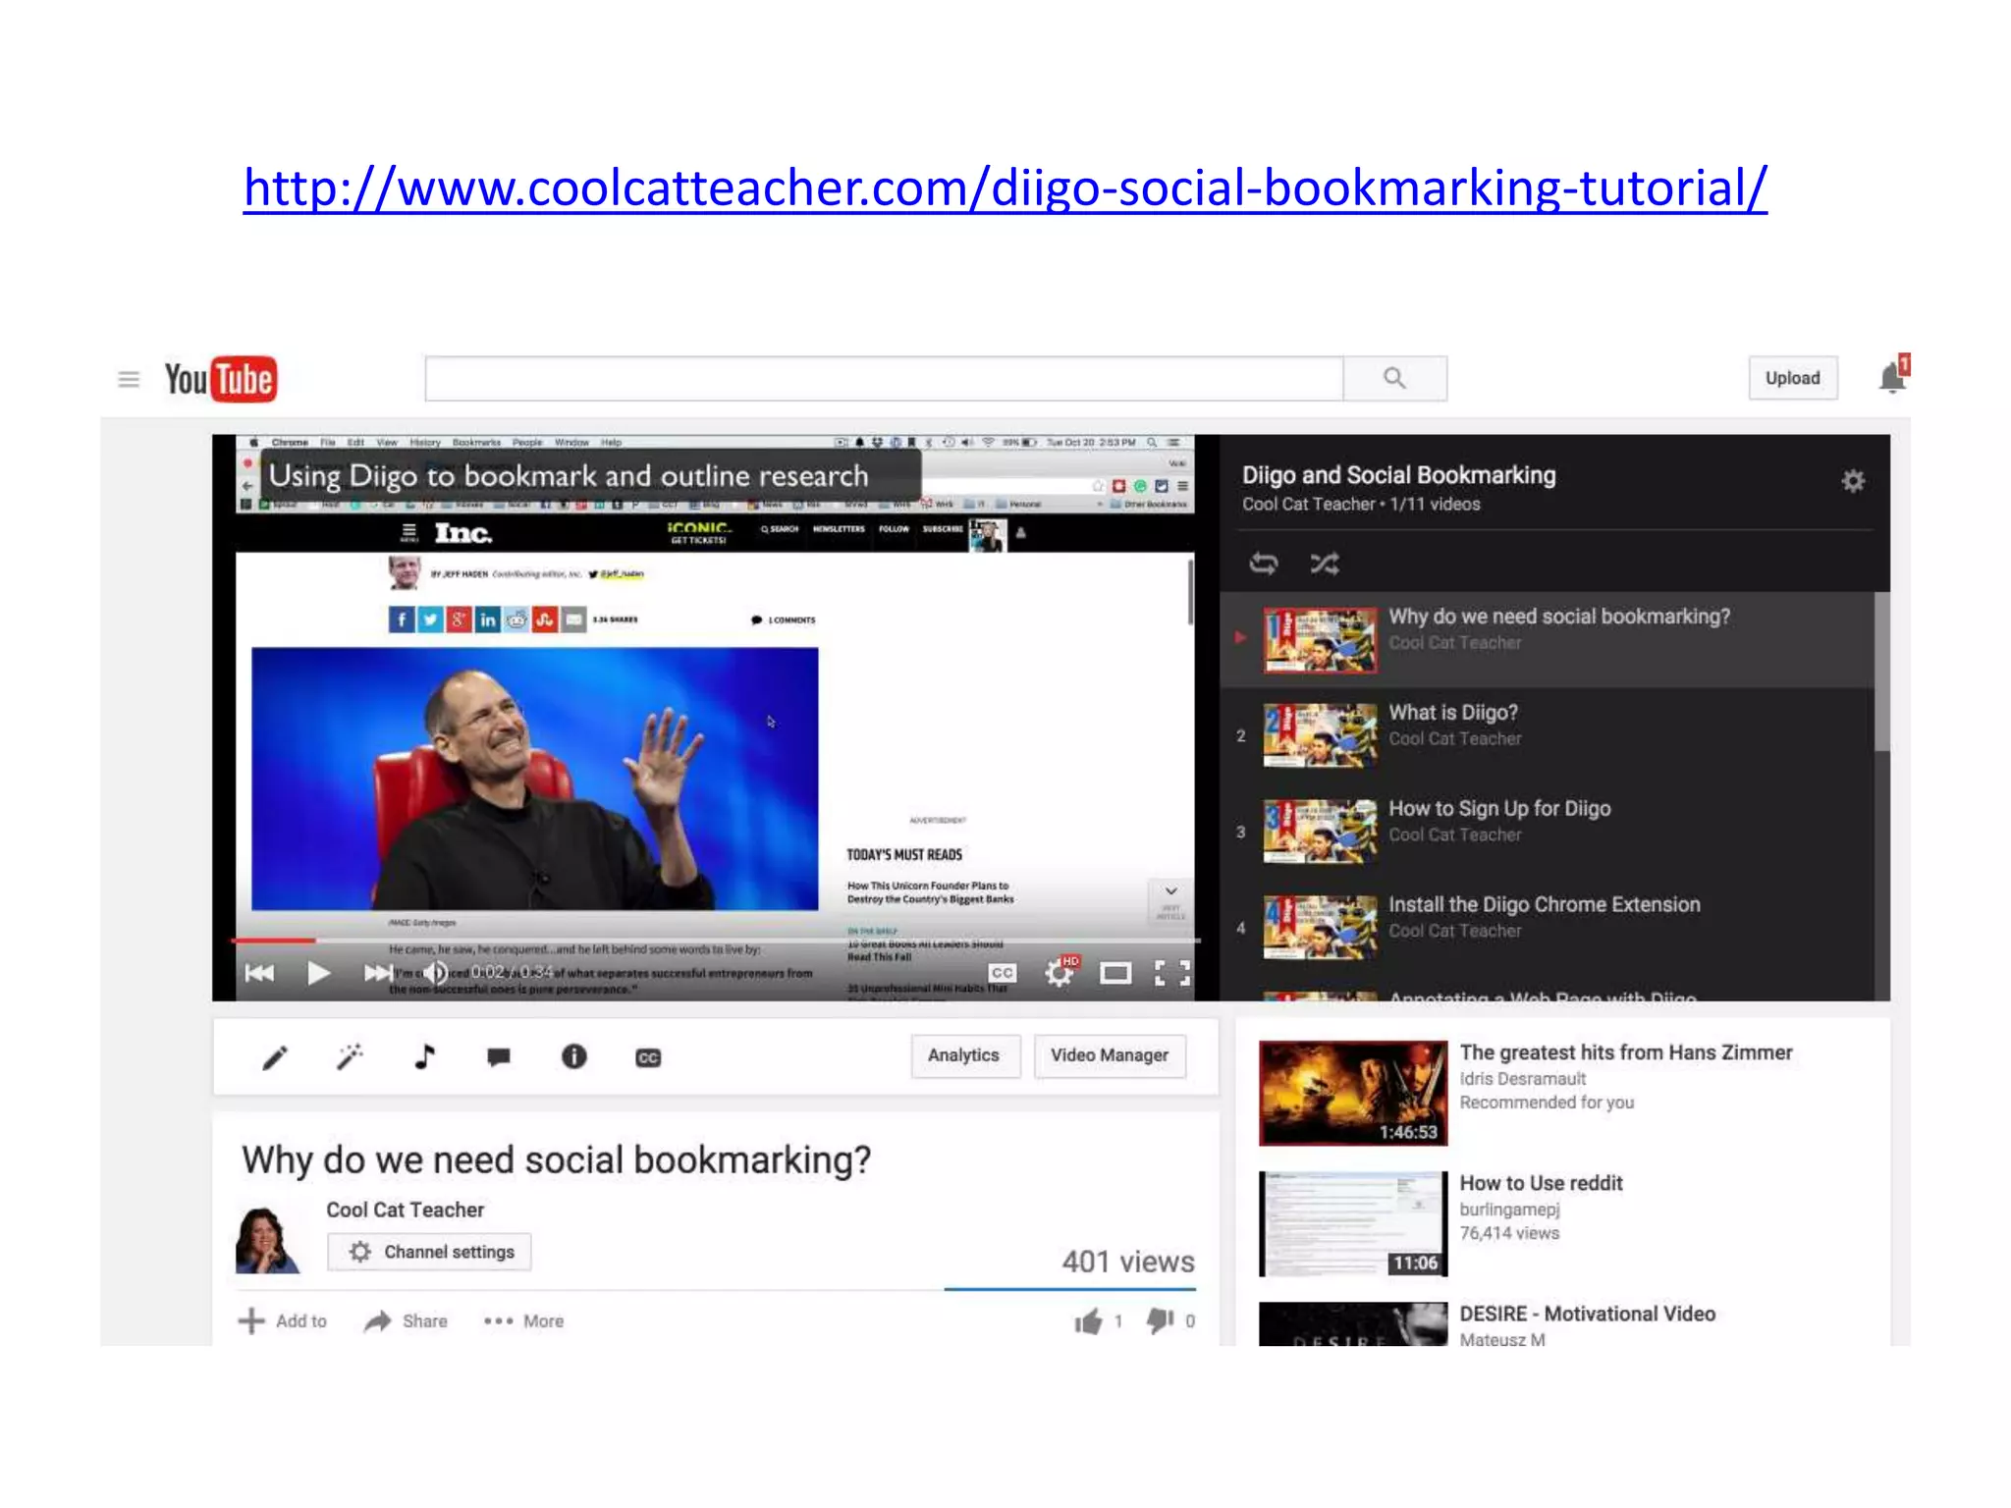2011x1508 pixels.
Task: Select 'What is Diigo?' playlist video
Action: point(1547,735)
